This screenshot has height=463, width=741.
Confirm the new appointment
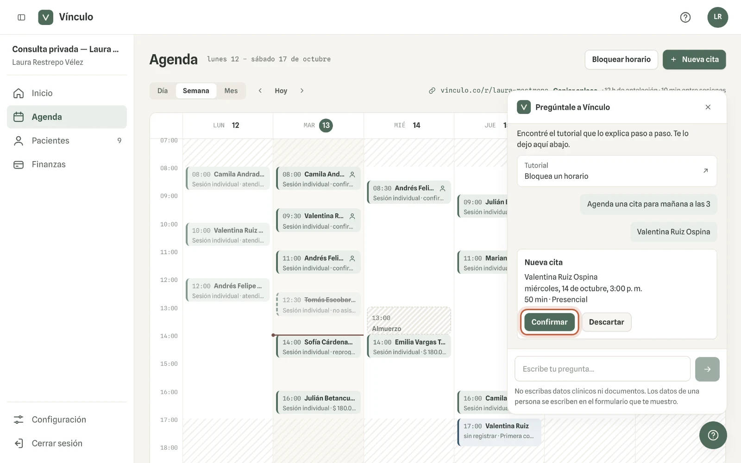pos(549,322)
